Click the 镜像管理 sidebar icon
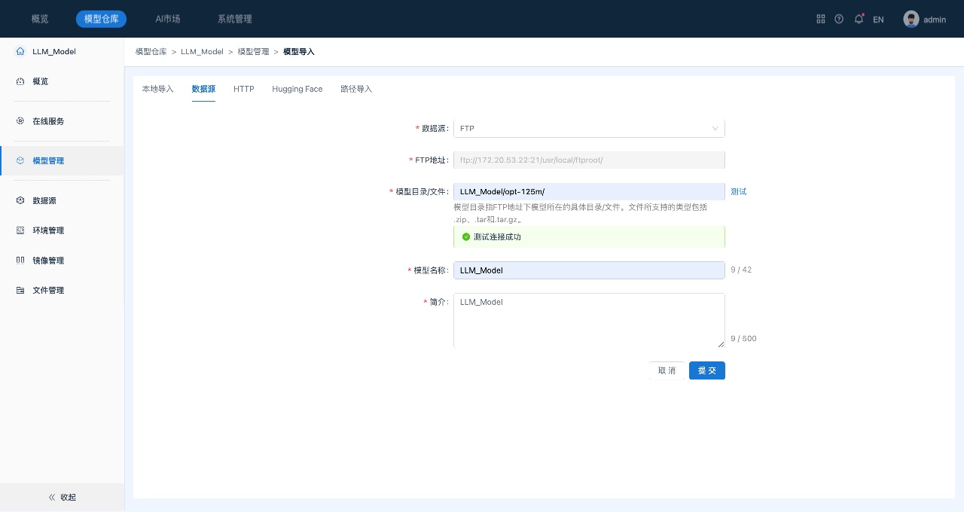This screenshot has height=512, width=964. click(20, 261)
